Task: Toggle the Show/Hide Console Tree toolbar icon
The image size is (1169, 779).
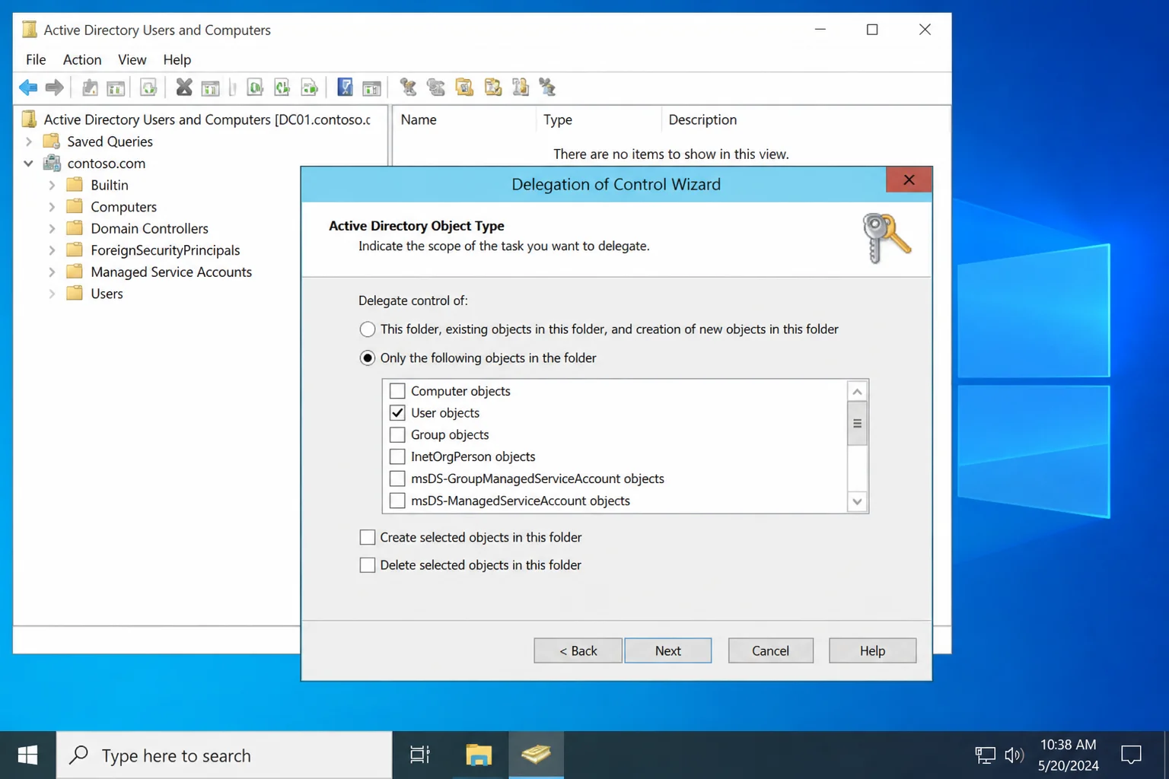Action: pos(116,87)
